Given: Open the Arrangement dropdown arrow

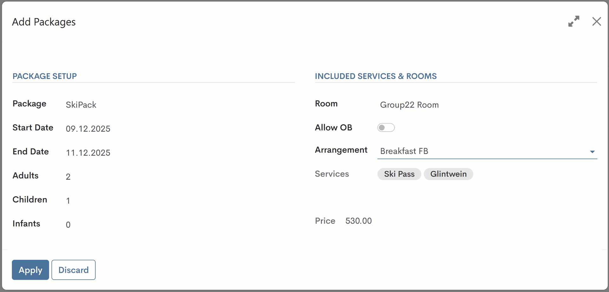Looking at the screenshot, I should [592, 152].
